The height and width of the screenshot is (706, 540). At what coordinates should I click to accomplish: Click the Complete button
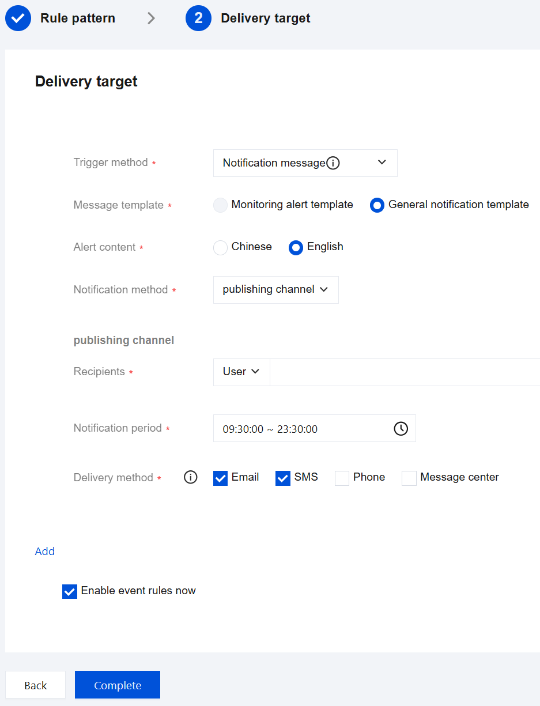(118, 685)
